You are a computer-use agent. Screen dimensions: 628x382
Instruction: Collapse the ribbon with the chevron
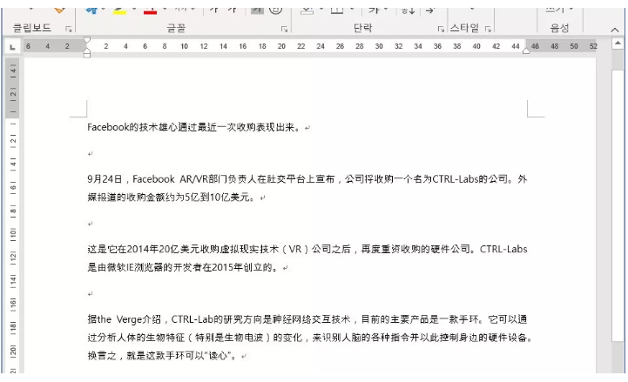(x=614, y=30)
